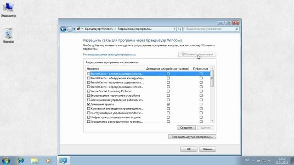Toggle checkbox for 'BranchCache - обнаружение кэширующ...'
This screenshot has width=294, height=165.
(89, 78)
